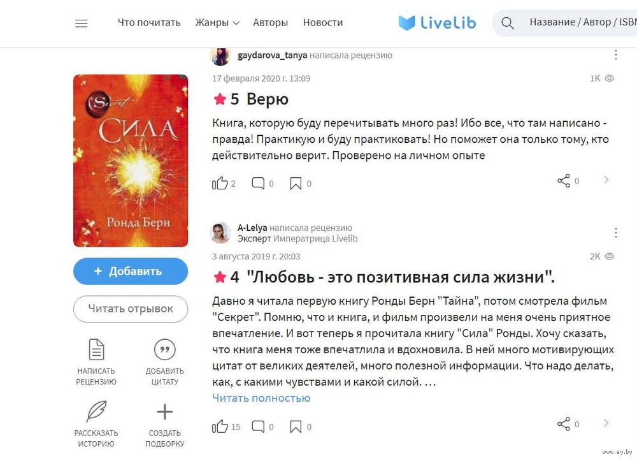This screenshot has width=637, height=459.
Task: Open three-dot options for gaydarova_tanya's review
Action: coord(616,55)
